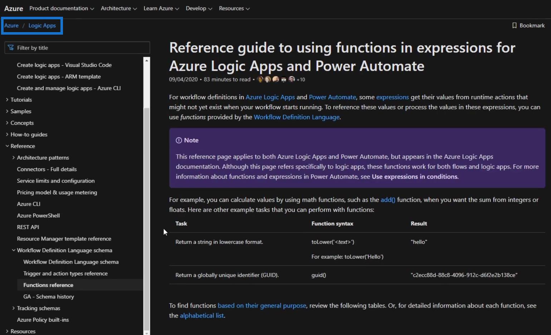Follow the Azure Logic Apps link in intro
Viewport: 551px width, 335px height.
click(x=270, y=97)
